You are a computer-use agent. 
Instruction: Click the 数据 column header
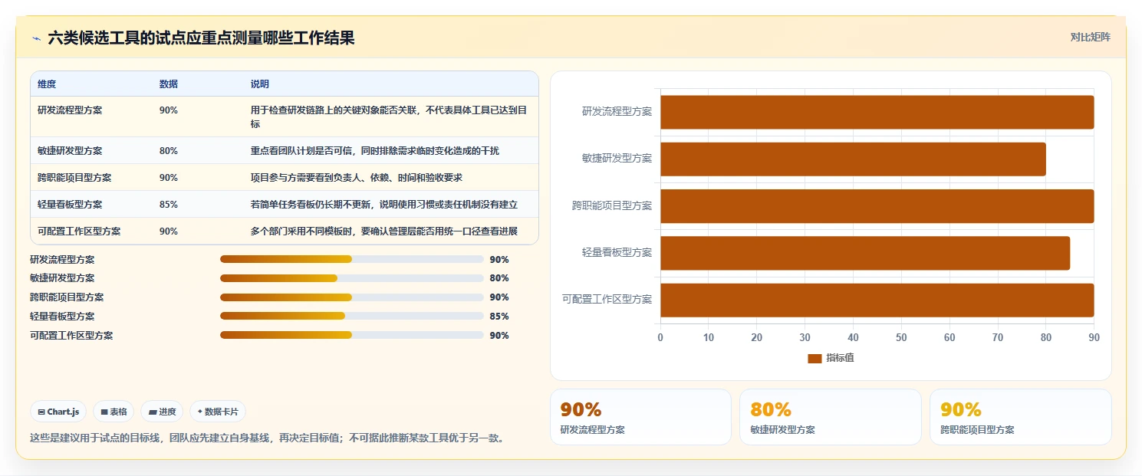[x=169, y=84]
